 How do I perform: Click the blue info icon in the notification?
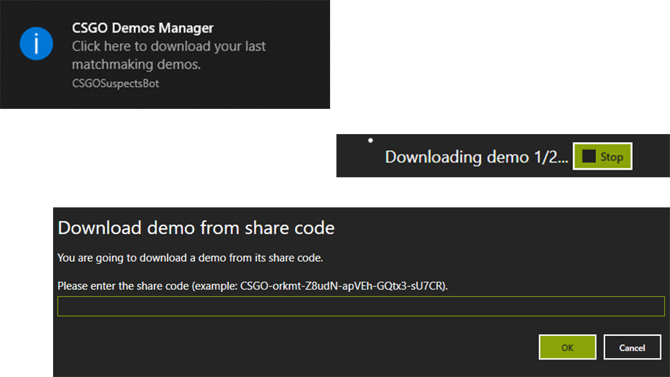click(36, 43)
